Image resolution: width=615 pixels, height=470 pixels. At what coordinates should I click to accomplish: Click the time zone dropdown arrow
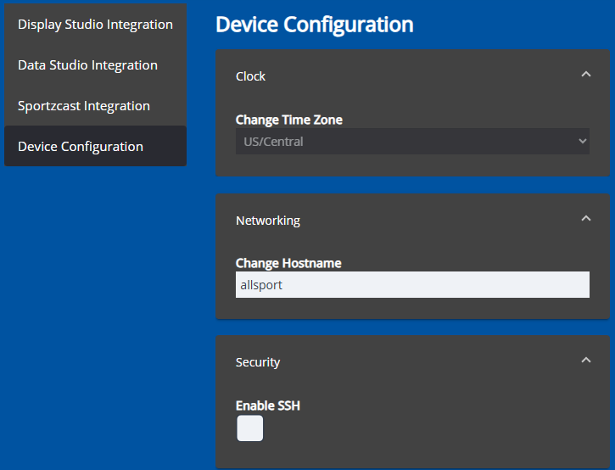(582, 142)
